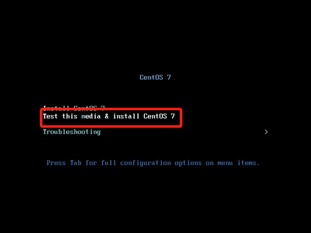Click the word Test in the highlighted option
The width and height of the screenshot is (311, 233).
(x=50, y=116)
